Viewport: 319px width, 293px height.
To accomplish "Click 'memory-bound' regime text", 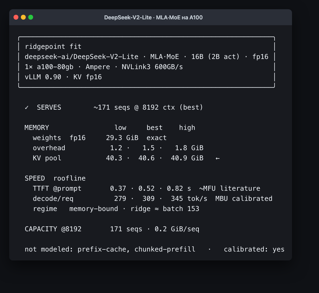I will tap(94, 209).
